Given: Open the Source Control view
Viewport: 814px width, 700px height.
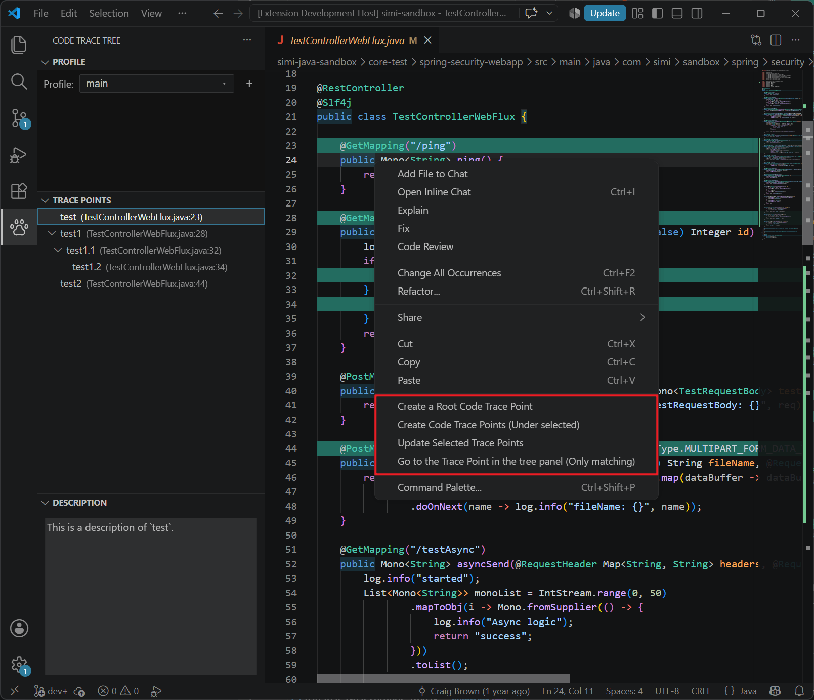Looking at the screenshot, I should point(19,118).
